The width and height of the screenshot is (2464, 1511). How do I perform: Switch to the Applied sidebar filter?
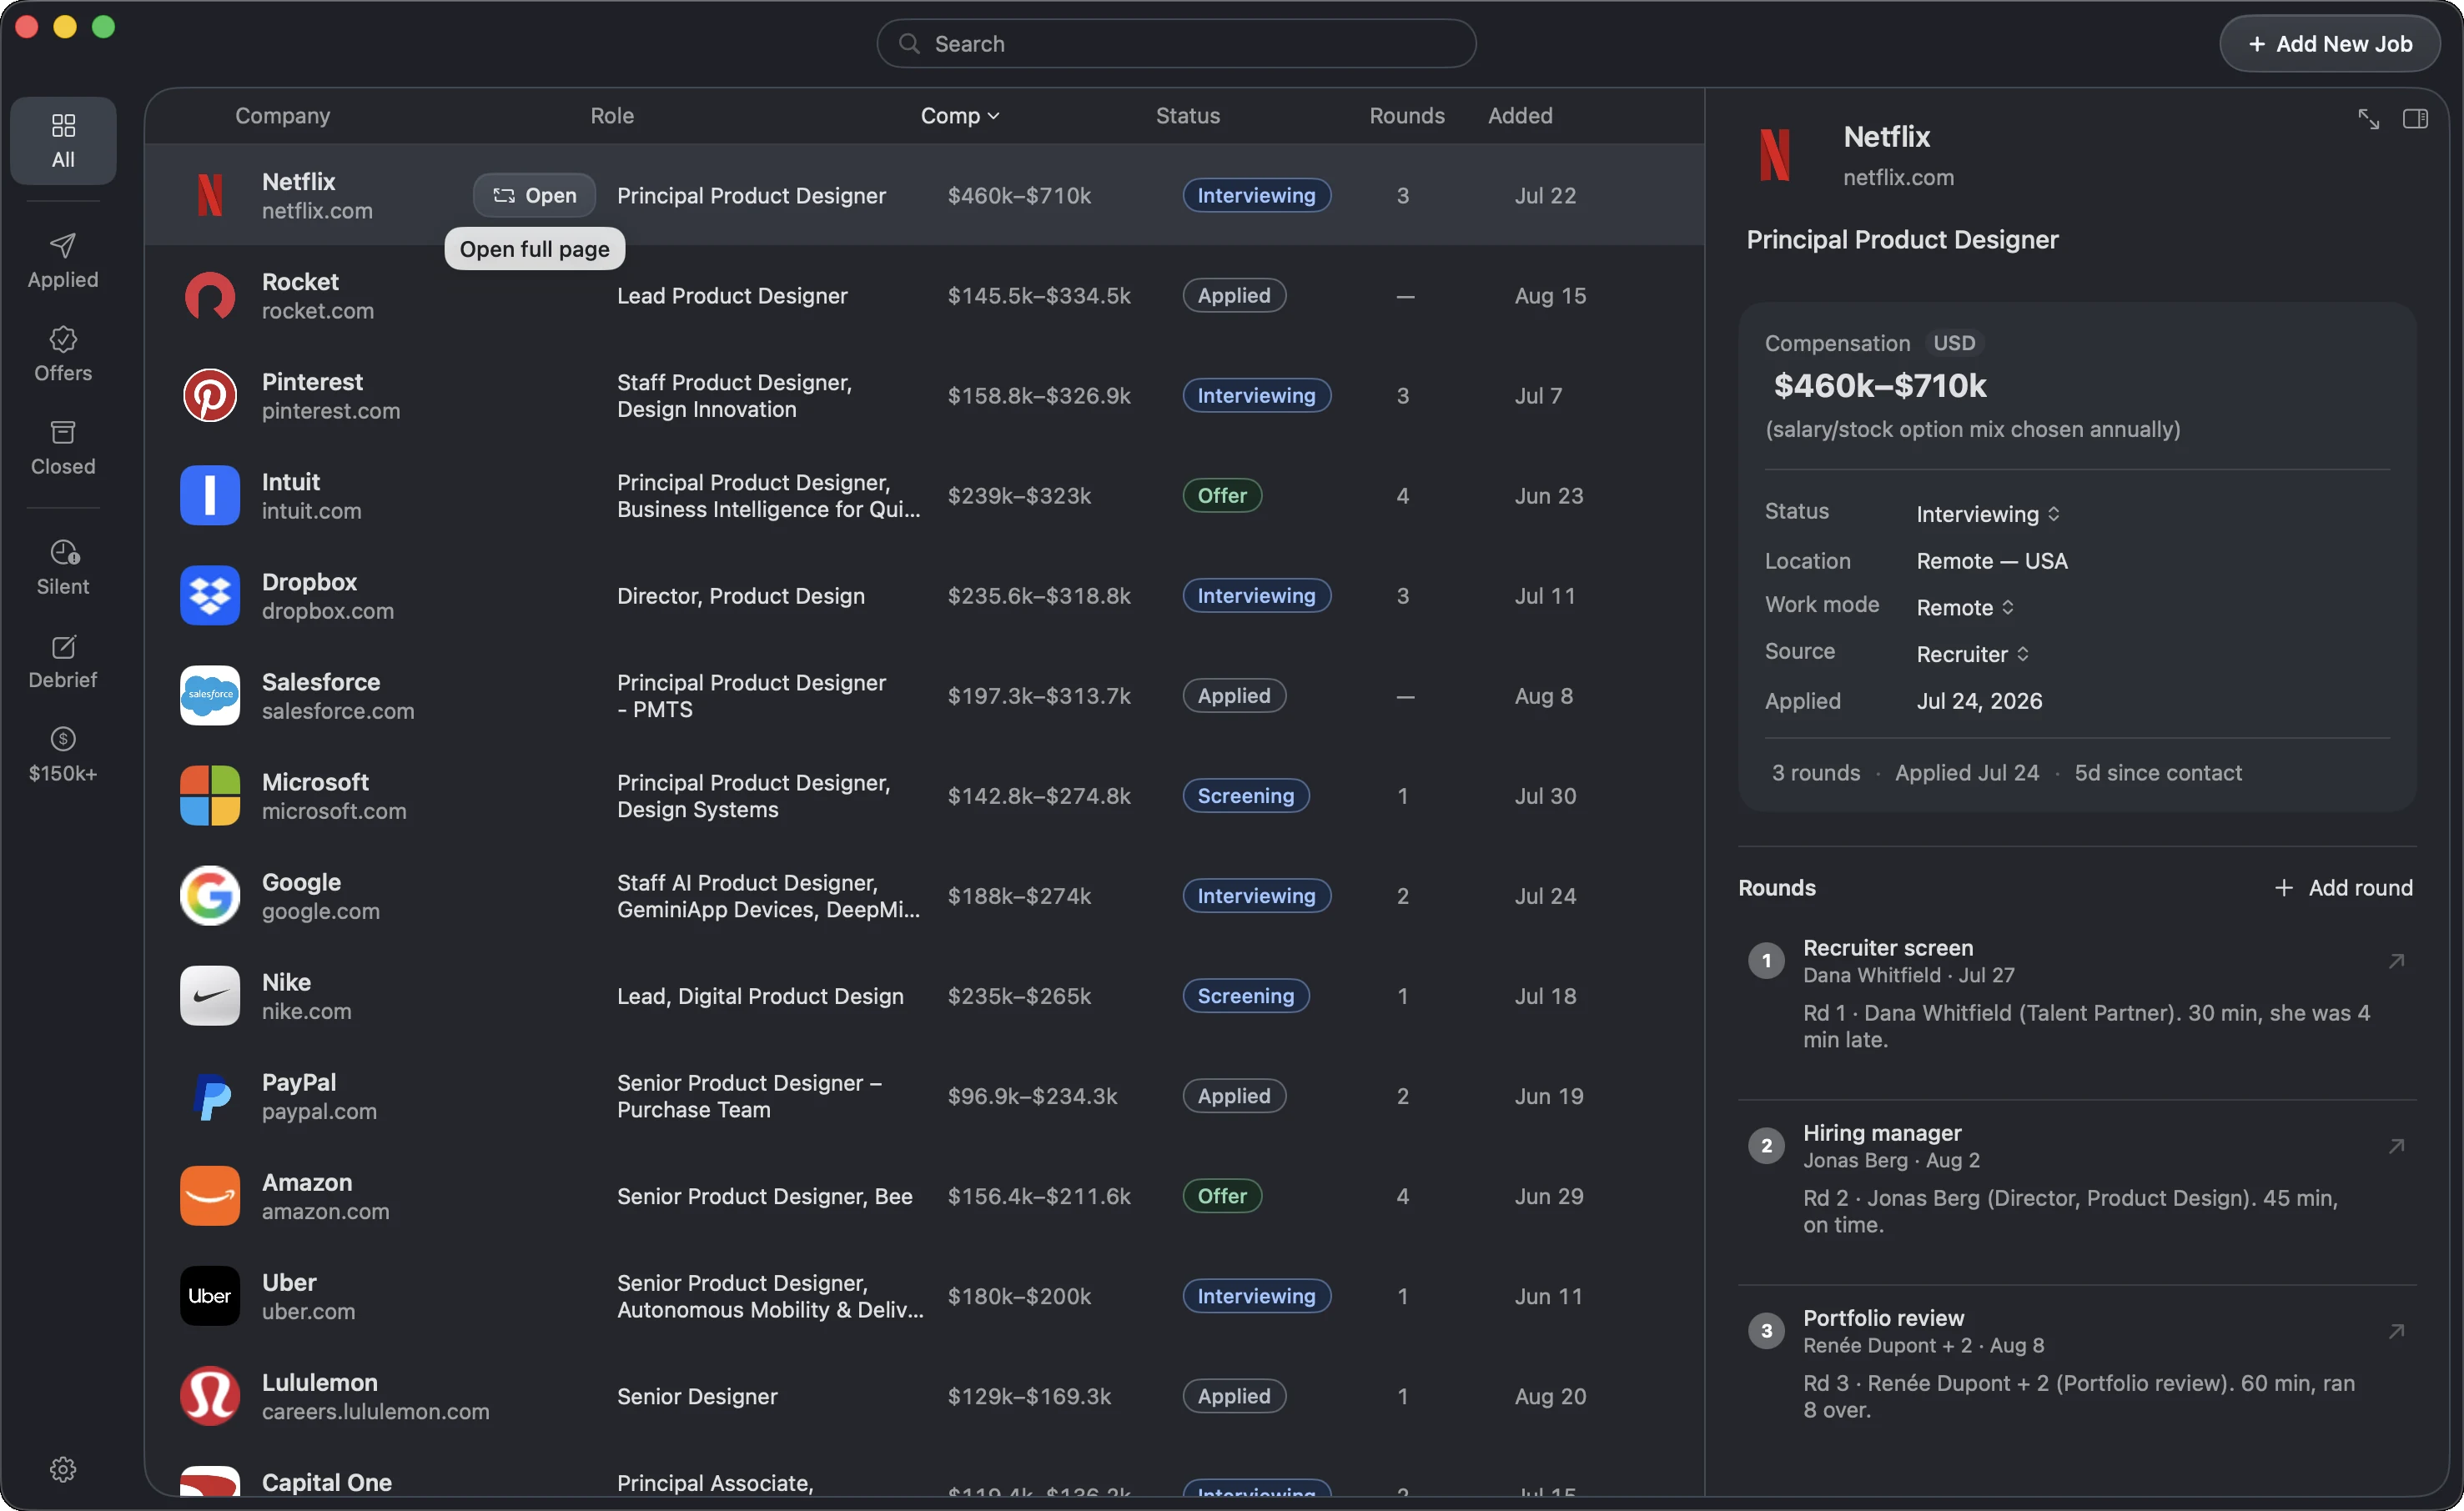click(63, 261)
